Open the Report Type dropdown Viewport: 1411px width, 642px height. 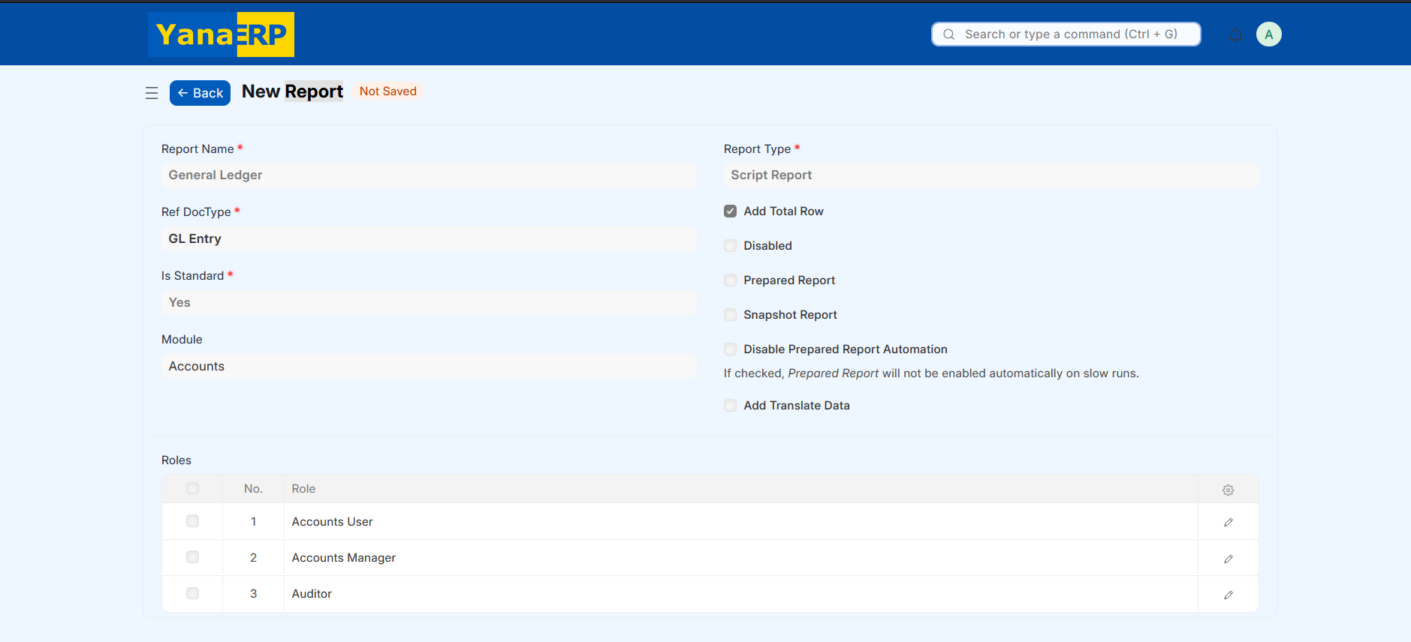[991, 175]
